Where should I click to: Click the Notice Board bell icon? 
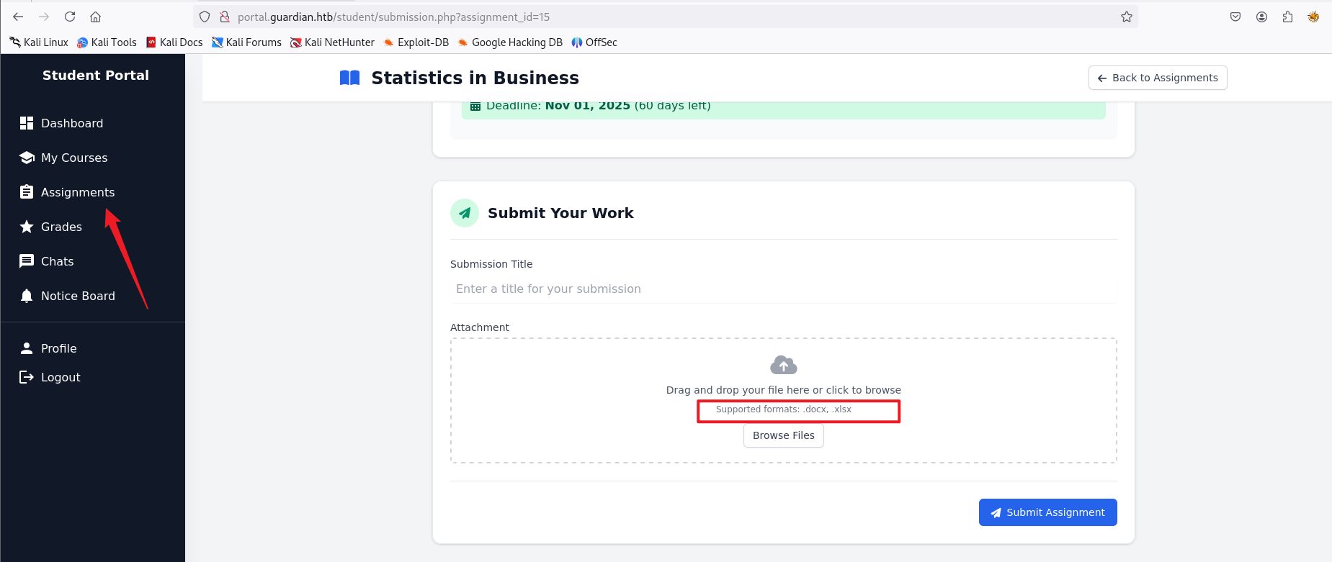[27, 296]
